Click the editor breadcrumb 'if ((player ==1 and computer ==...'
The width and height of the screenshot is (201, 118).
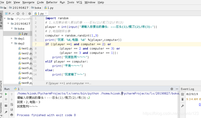click(69, 83)
